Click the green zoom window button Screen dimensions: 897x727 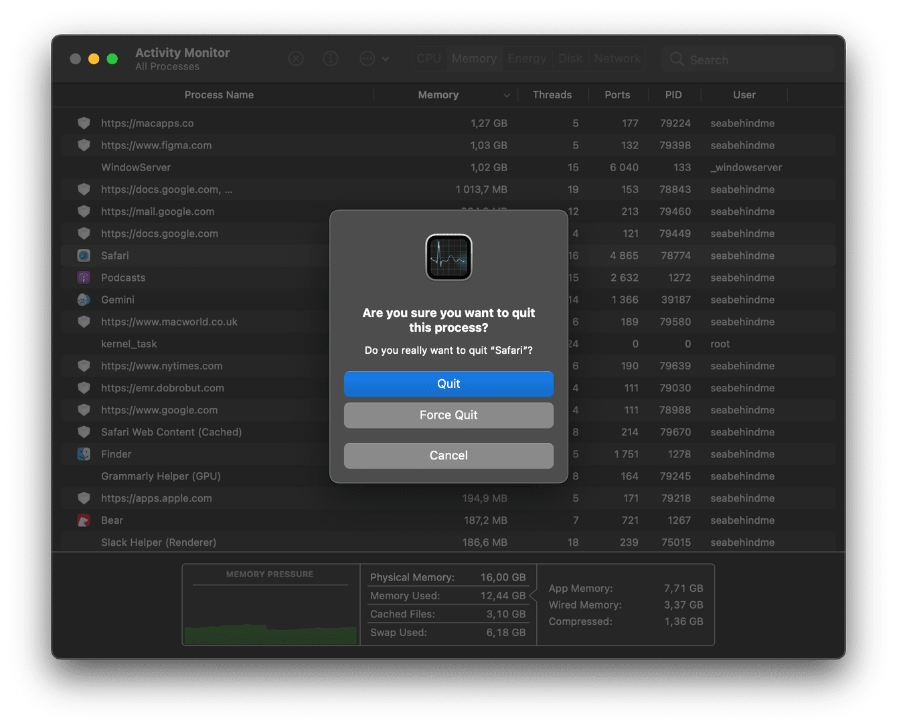(112, 59)
